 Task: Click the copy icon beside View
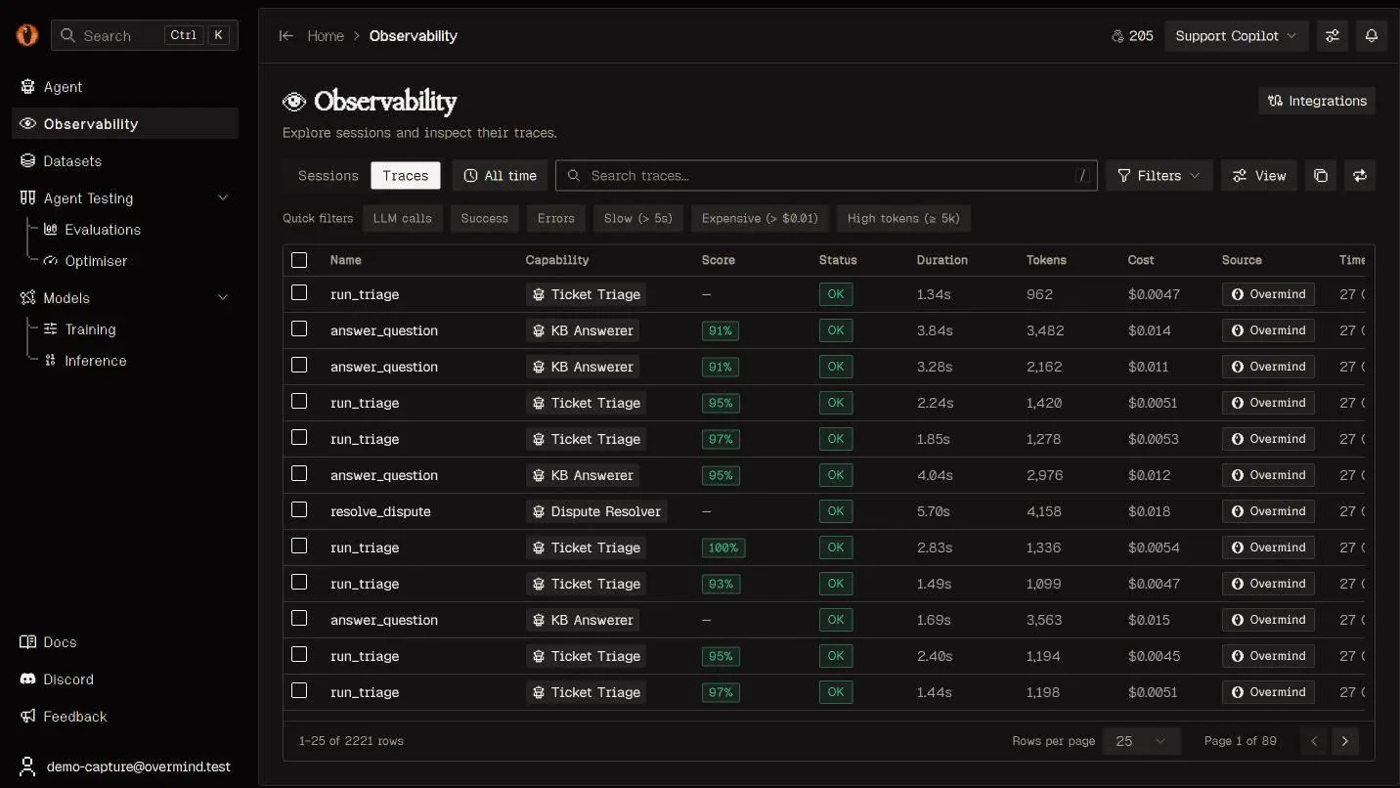pyautogui.click(x=1321, y=176)
